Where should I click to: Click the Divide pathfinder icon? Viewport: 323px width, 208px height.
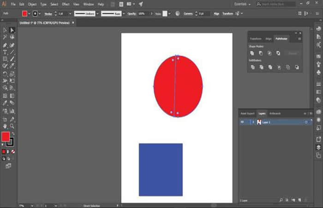click(x=252, y=67)
